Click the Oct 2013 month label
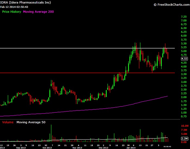190x149 pixels. [x=47, y=148]
